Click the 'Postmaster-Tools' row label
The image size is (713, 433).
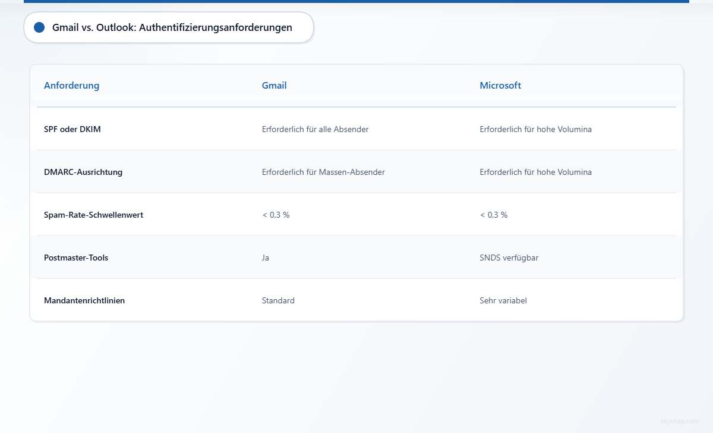76,258
